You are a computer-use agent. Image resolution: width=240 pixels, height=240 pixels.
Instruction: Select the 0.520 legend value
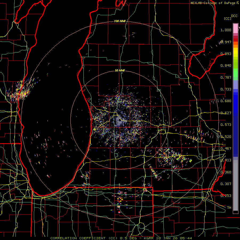tap(226, 137)
